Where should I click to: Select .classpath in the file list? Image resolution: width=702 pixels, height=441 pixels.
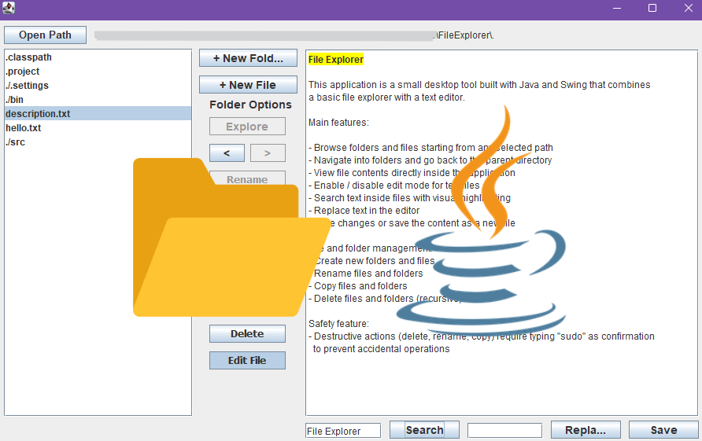(98, 57)
